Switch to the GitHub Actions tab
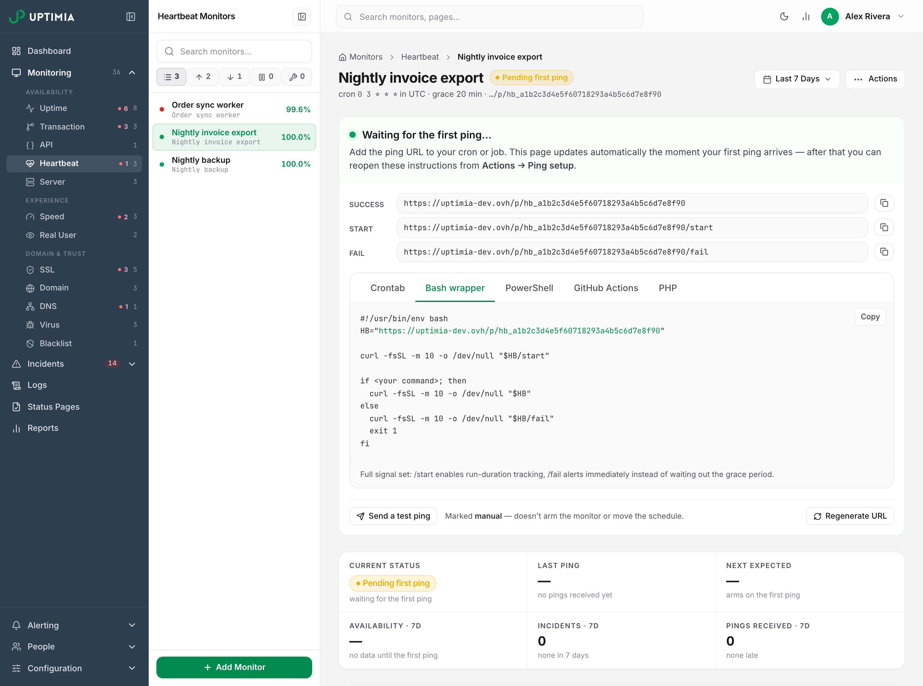Screen dimensions: 923x686 click(x=606, y=288)
